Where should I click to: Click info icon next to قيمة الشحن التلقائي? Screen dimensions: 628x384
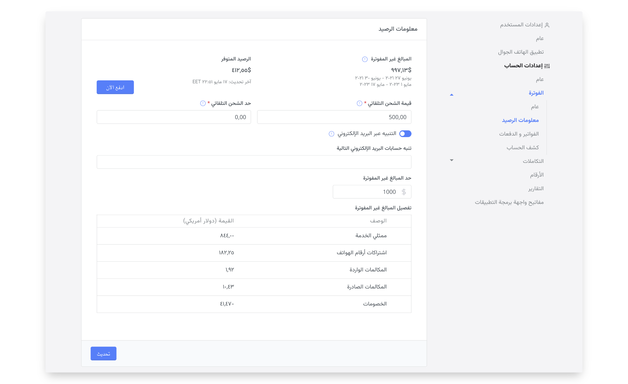[x=359, y=103]
